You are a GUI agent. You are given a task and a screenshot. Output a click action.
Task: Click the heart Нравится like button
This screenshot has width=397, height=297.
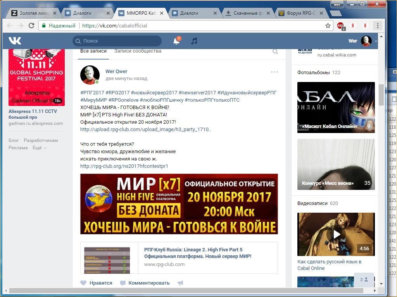pos(96,283)
